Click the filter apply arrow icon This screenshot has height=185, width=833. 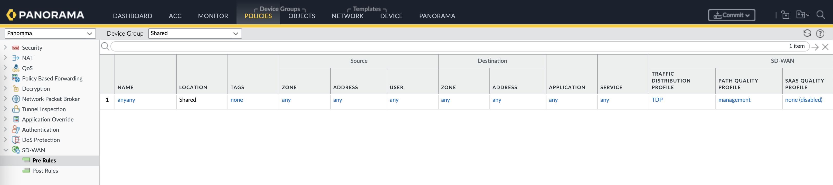pyautogui.click(x=815, y=47)
